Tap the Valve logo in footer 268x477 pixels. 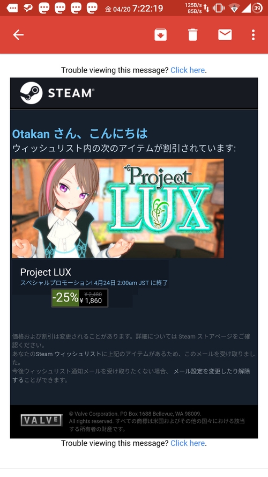pos(41,420)
